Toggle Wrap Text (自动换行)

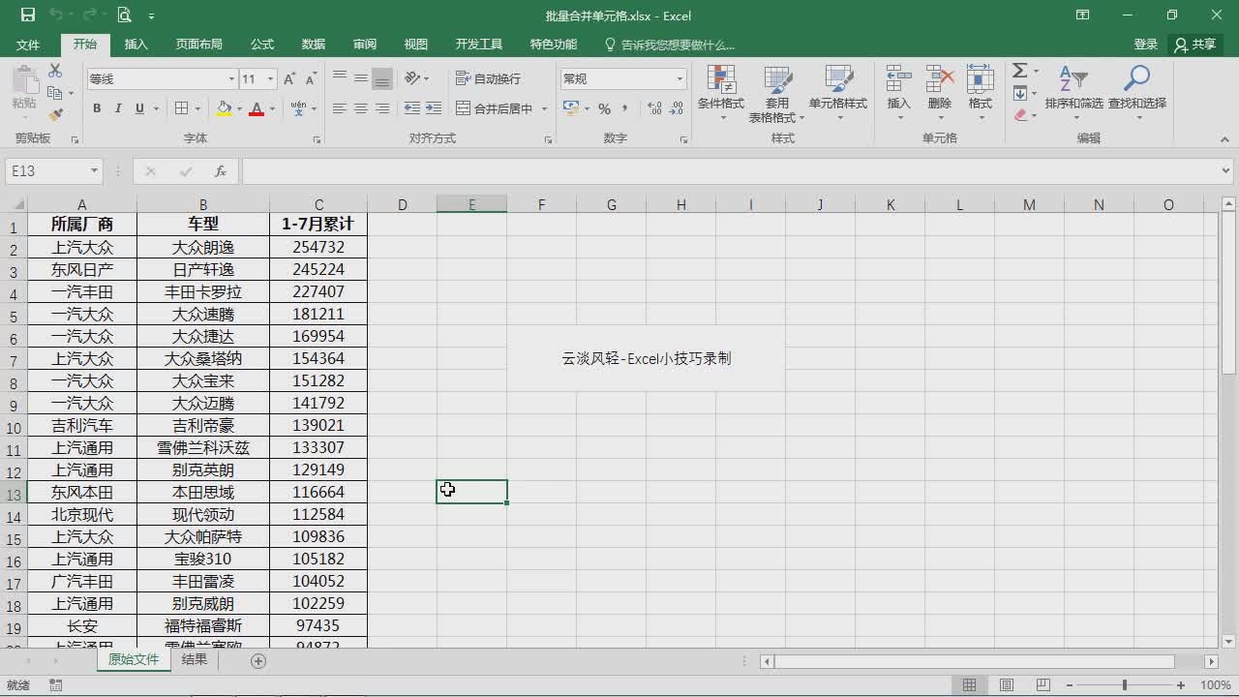pyautogui.click(x=488, y=78)
